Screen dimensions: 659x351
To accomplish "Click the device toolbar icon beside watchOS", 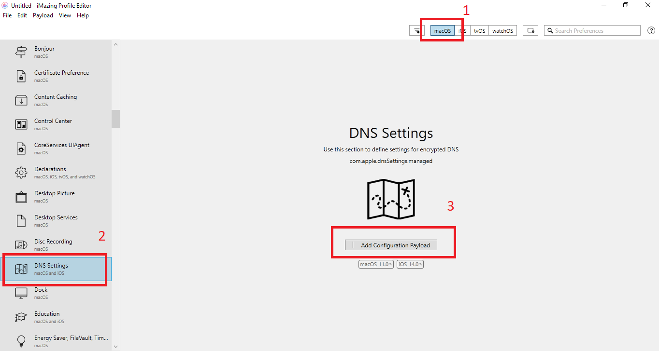I will click(530, 31).
